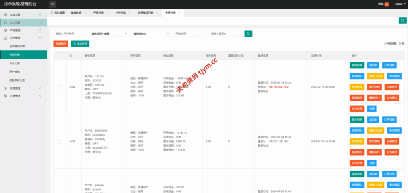The image size is (408, 193).
Task: Open the 请选择用户类型 dropdown
Action: coord(109,34)
